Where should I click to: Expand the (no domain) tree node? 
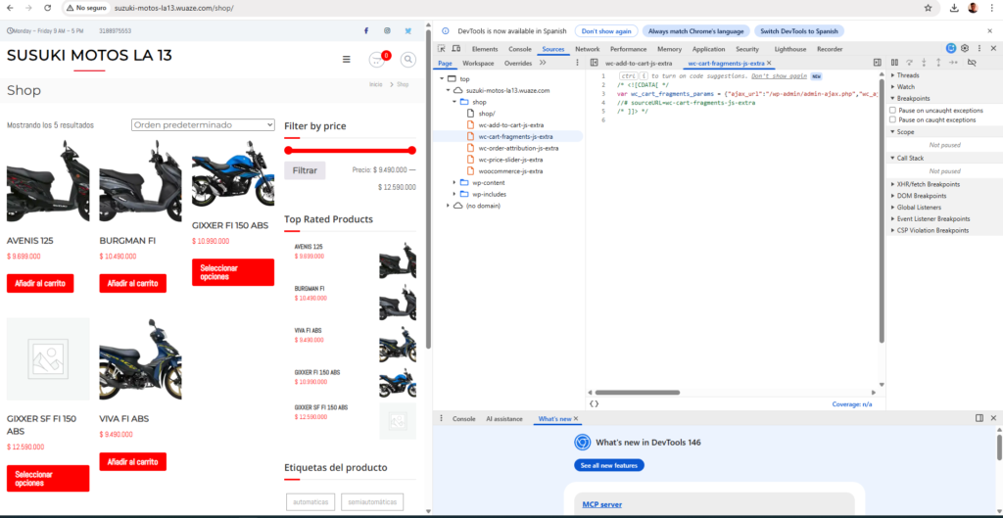click(x=449, y=206)
